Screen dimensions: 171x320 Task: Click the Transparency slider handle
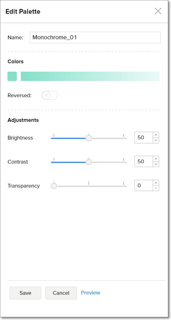[54, 186]
